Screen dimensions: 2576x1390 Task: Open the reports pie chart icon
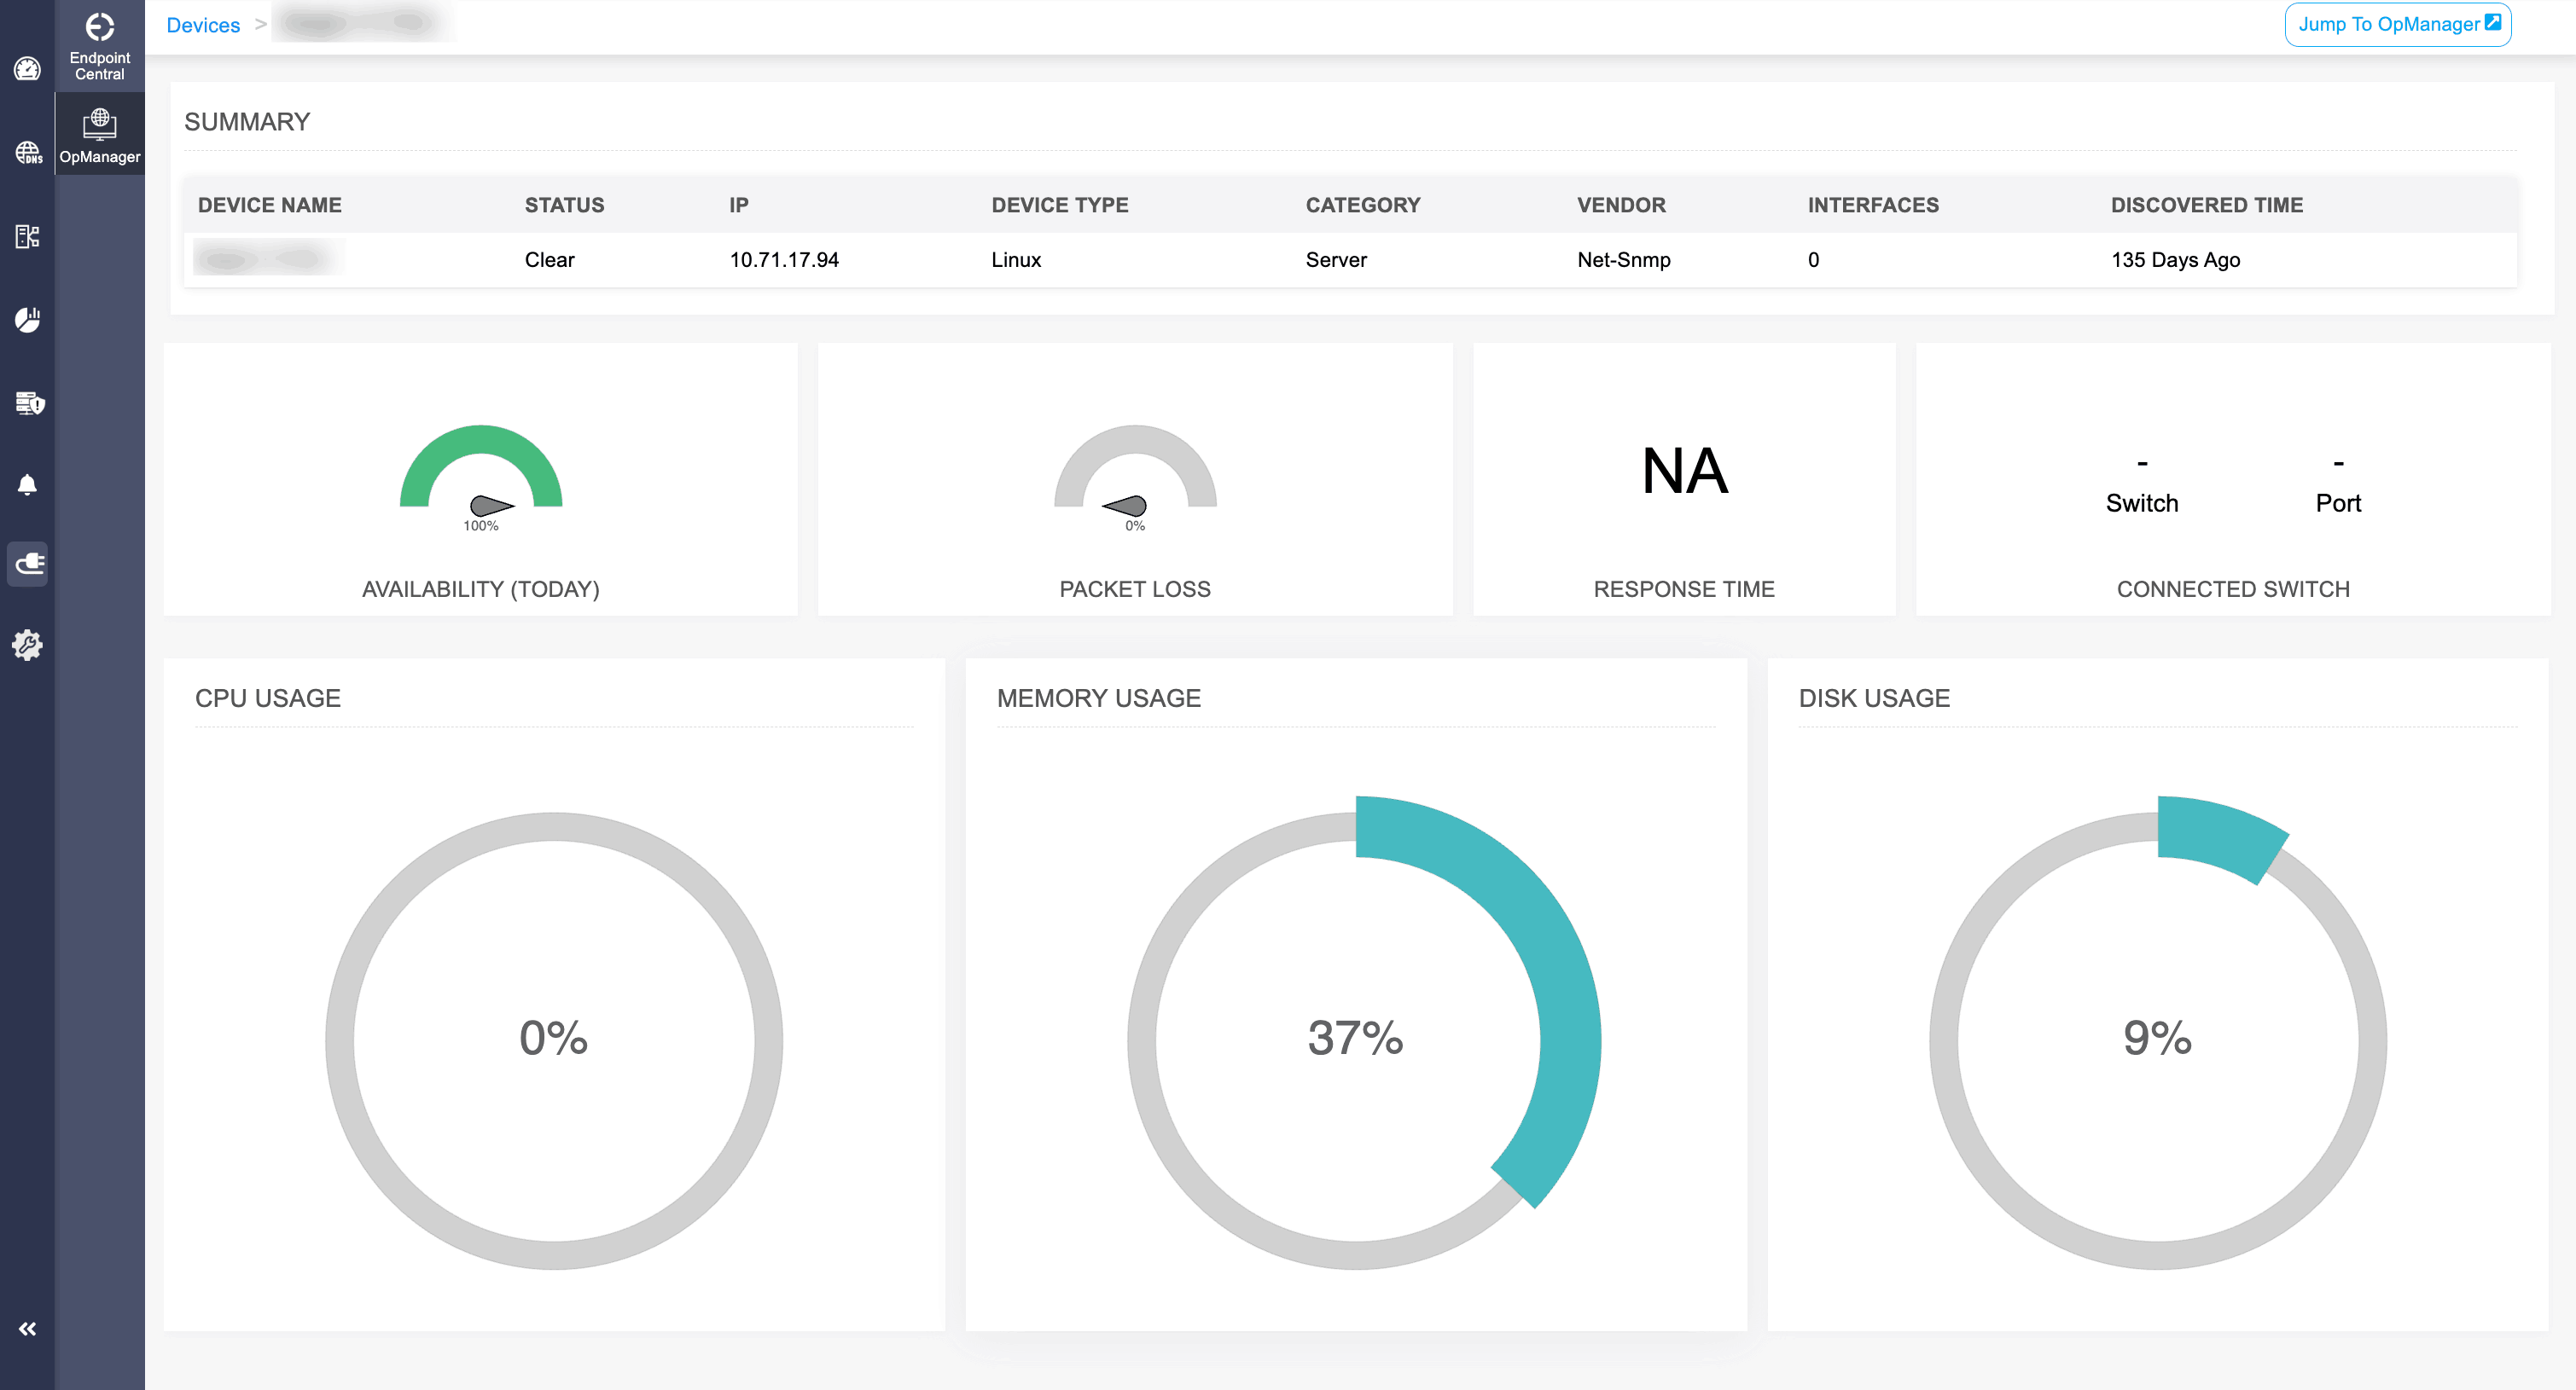(x=27, y=320)
